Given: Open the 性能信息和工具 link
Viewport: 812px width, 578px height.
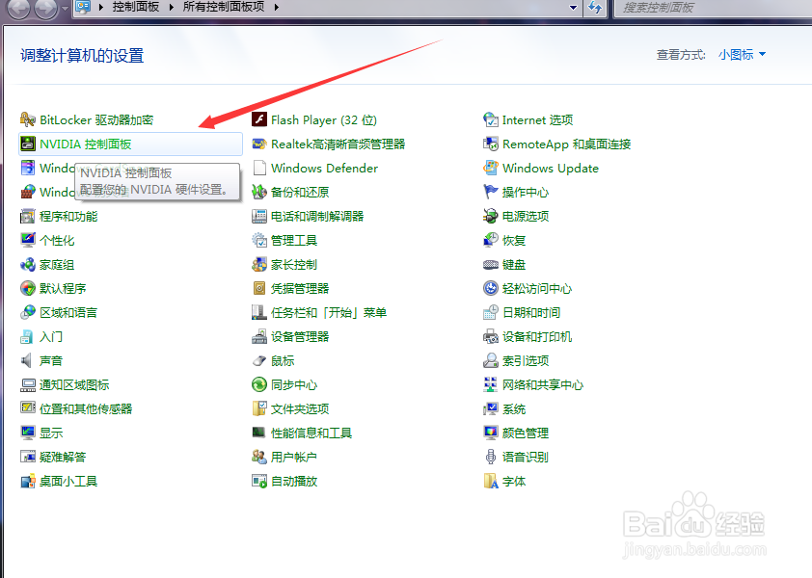Looking at the screenshot, I should tap(311, 433).
